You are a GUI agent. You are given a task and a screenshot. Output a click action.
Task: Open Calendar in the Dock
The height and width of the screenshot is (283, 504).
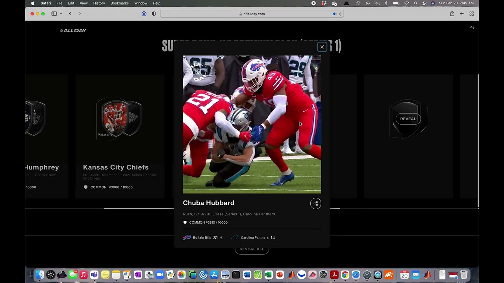[404, 275]
